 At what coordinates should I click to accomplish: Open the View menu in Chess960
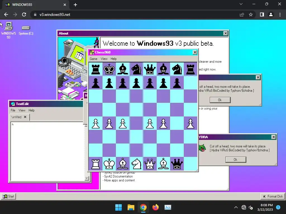[x=104, y=59]
